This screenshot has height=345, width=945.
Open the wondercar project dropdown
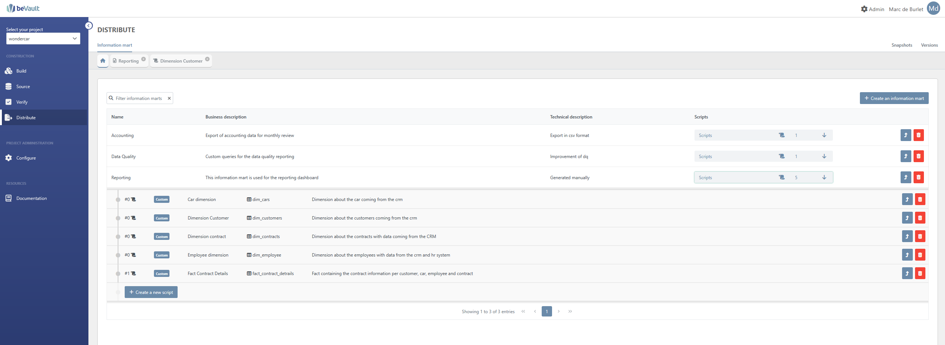(43, 38)
